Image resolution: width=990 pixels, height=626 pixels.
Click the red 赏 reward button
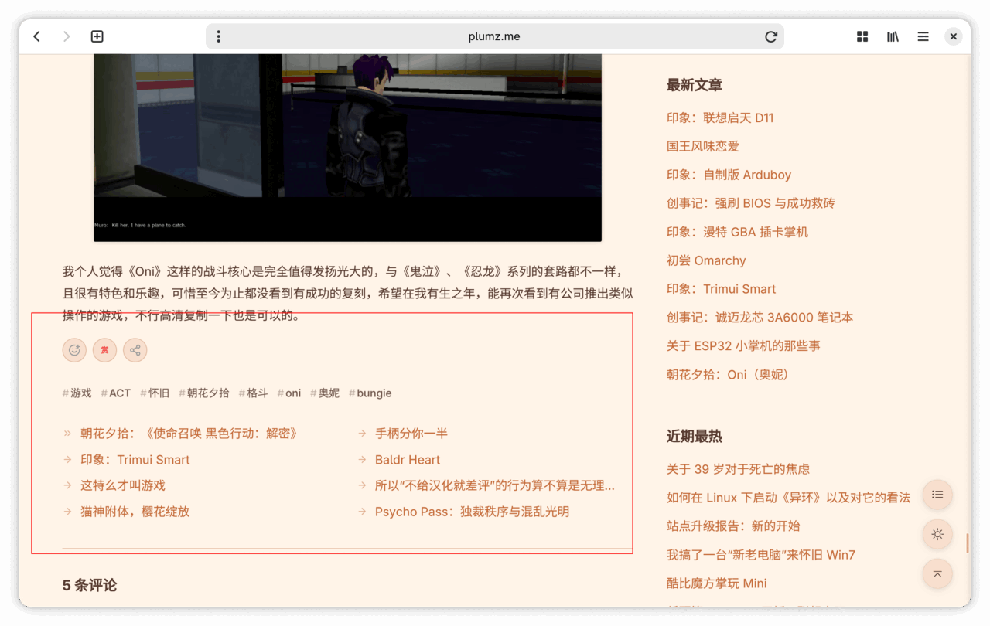(x=104, y=350)
